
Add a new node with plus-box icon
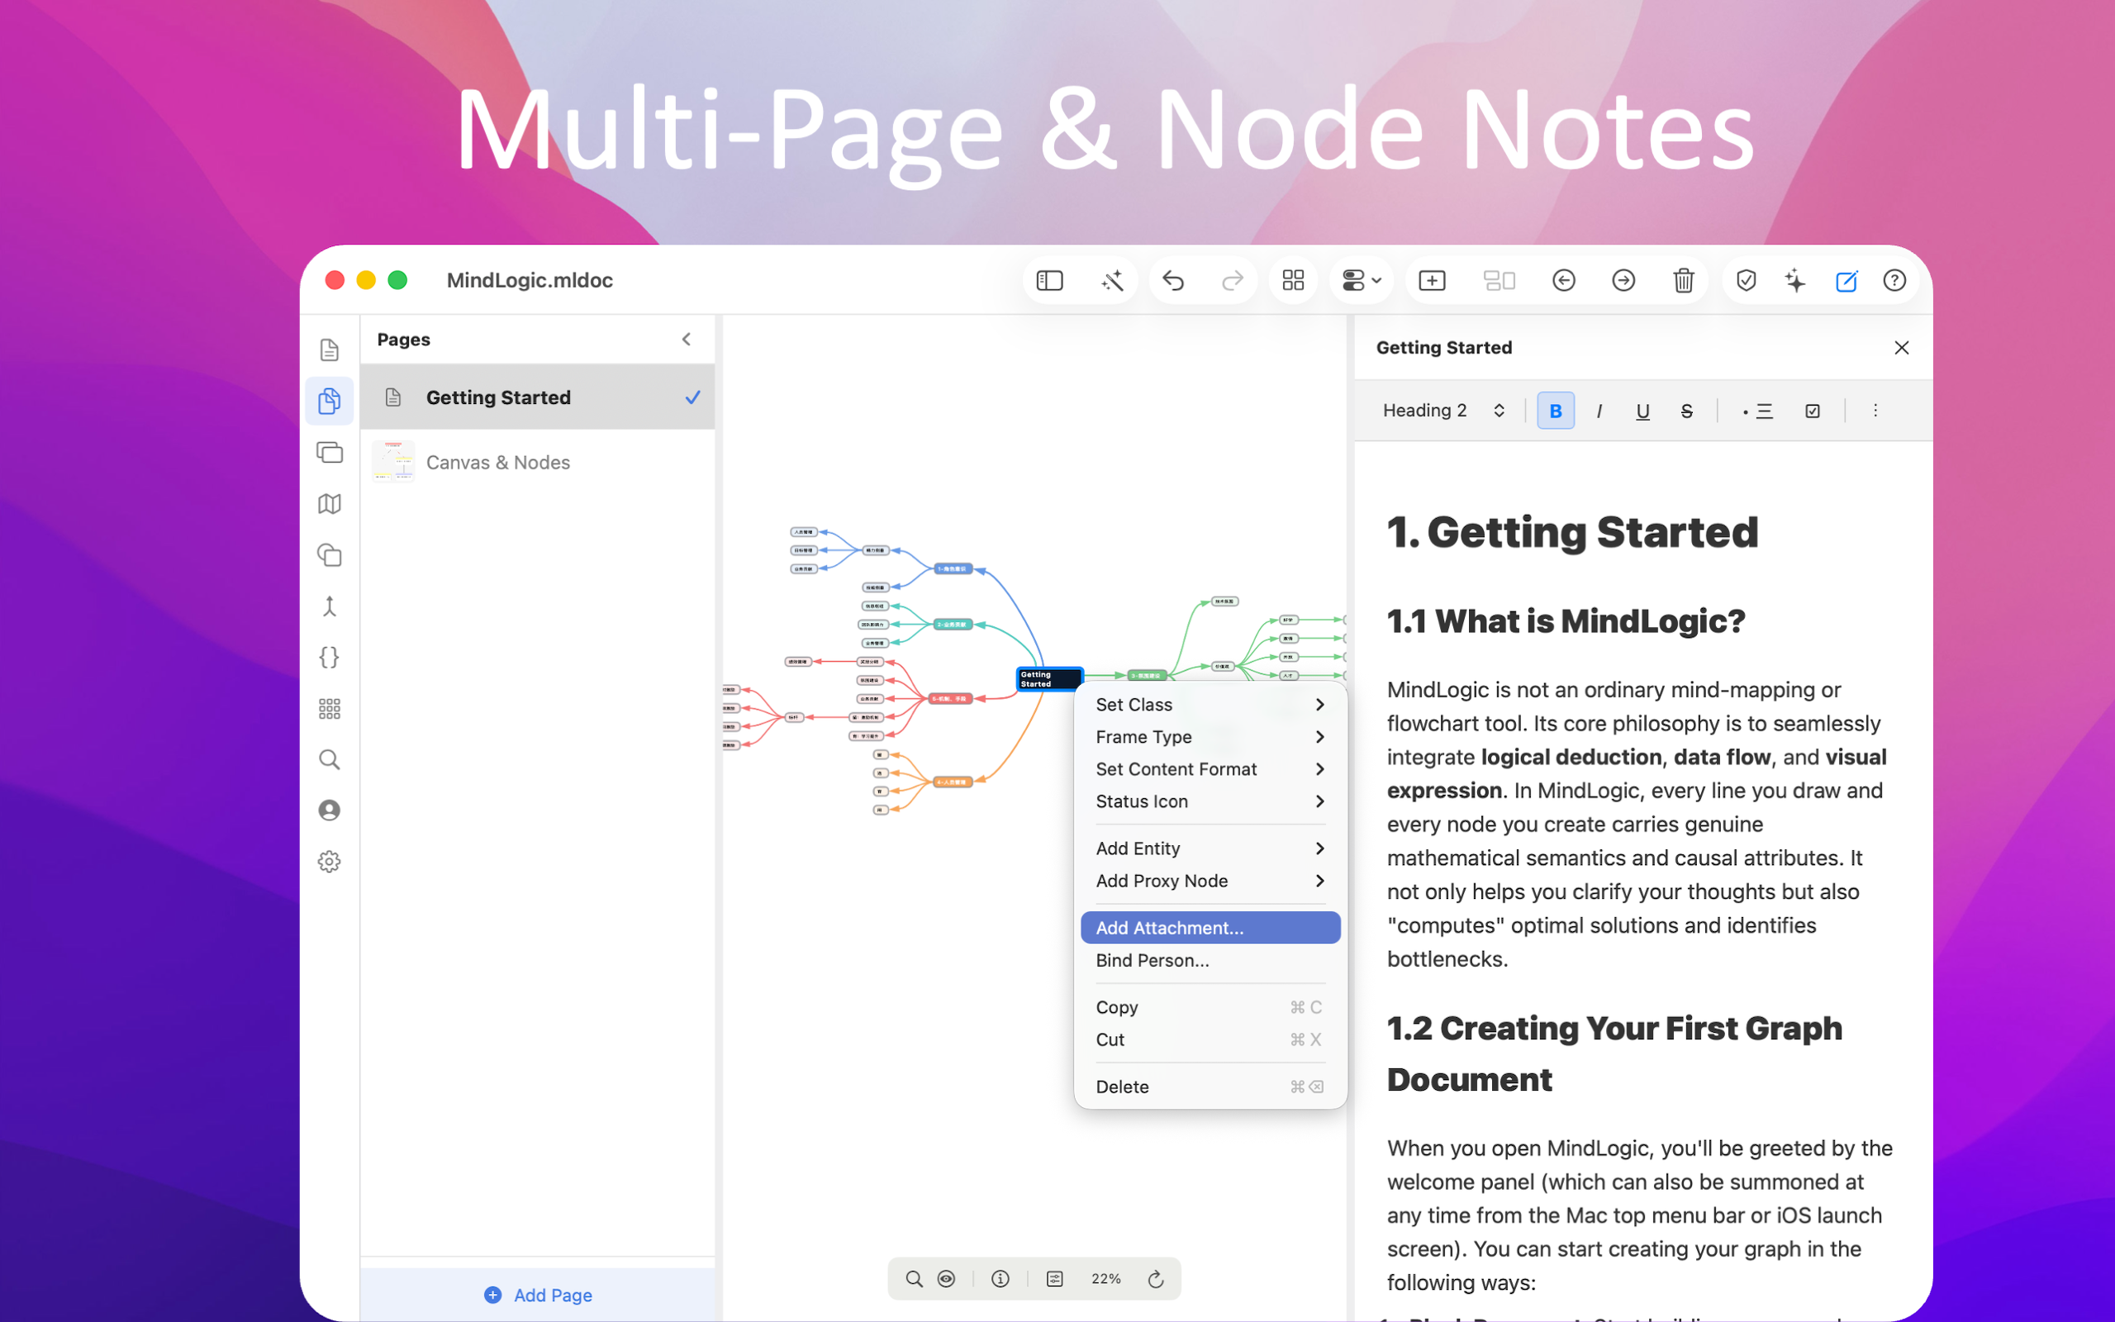click(x=1432, y=281)
